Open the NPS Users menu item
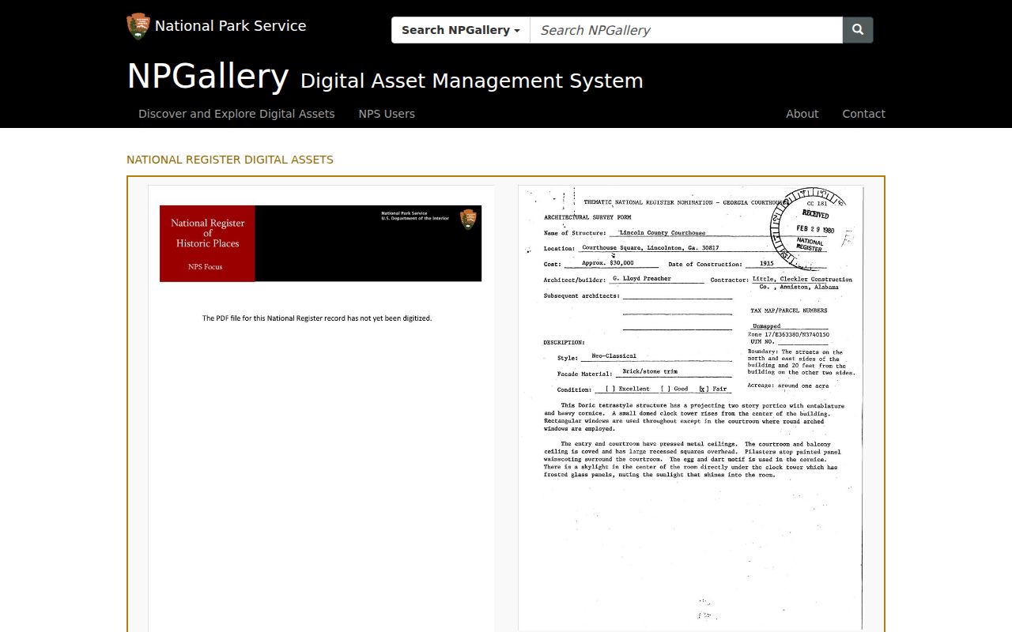The width and height of the screenshot is (1012, 632). click(x=387, y=114)
